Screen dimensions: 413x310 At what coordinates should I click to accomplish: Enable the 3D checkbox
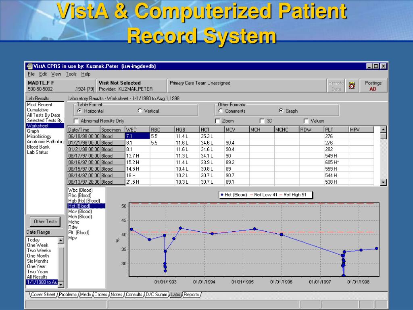tap(262, 121)
